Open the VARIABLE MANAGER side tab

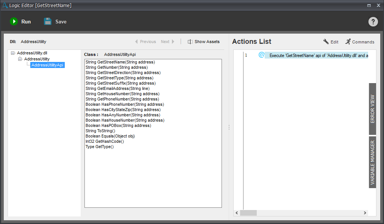[372, 162]
